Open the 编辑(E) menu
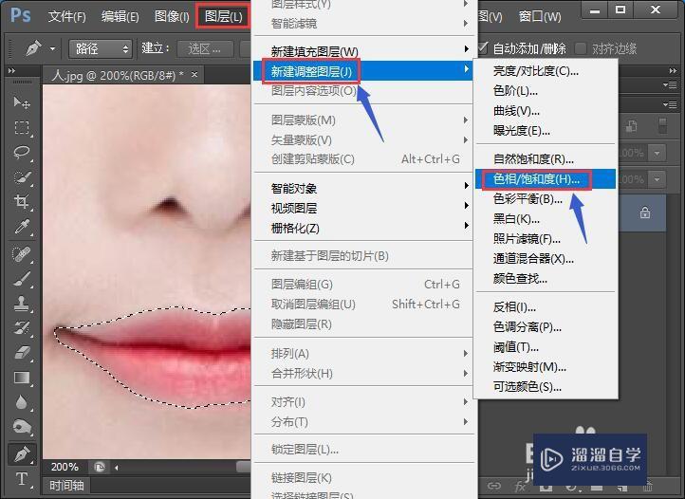This screenshot has height=499, width=685. pos(120,17)
